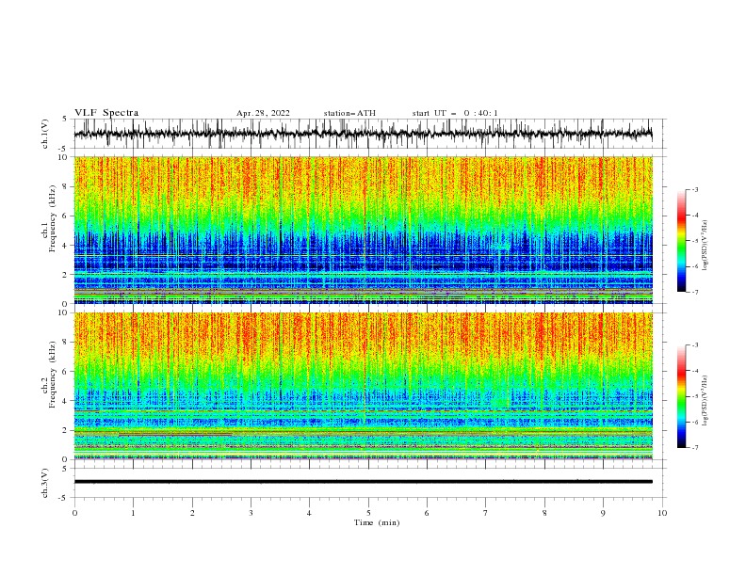Click the "9" tick on the time axis
Screen dimensions: 746x576
(x=603, y=513)
